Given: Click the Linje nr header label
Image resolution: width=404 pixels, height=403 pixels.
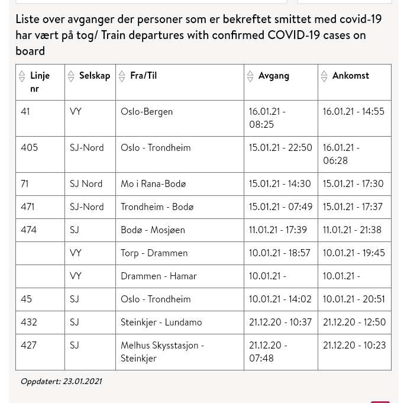Looking at the screenshot, I should [x=40, y=82].
